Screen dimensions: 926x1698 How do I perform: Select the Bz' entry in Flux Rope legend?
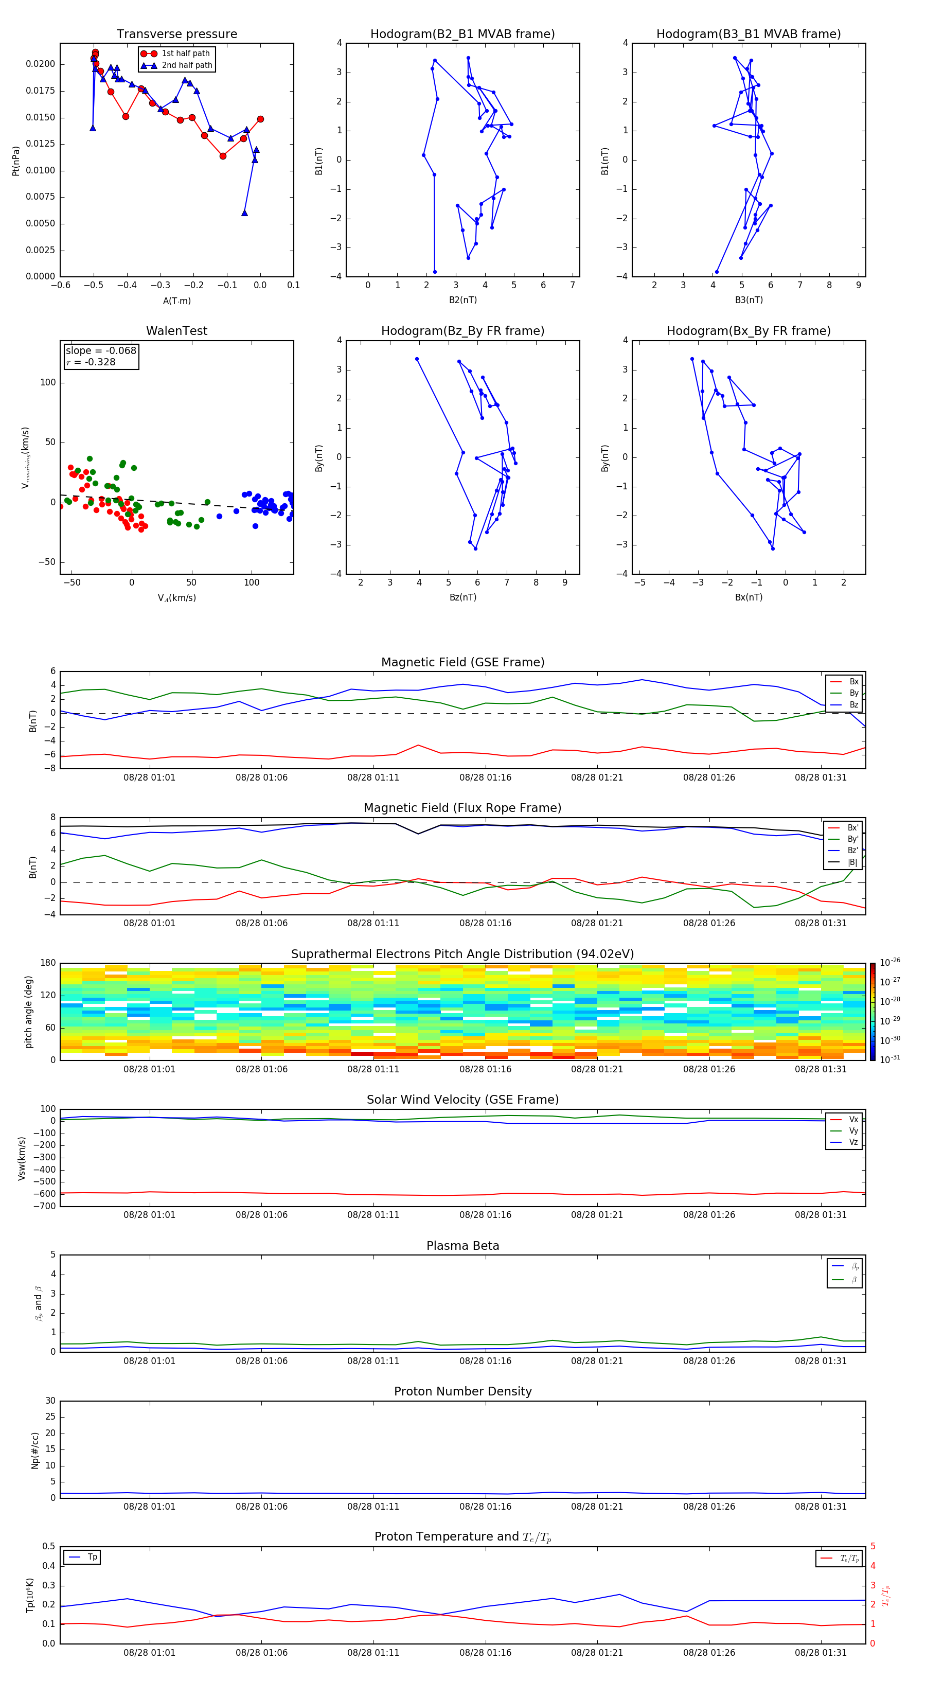[844, 851]
